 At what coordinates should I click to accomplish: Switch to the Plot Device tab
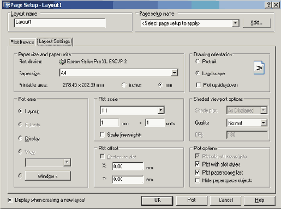[x=22, y=42]
